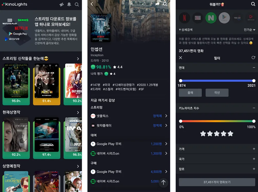The image size is (258, 192).
Task: Toggle the Indieplug service filter
Action: click(x=251, y=18)
